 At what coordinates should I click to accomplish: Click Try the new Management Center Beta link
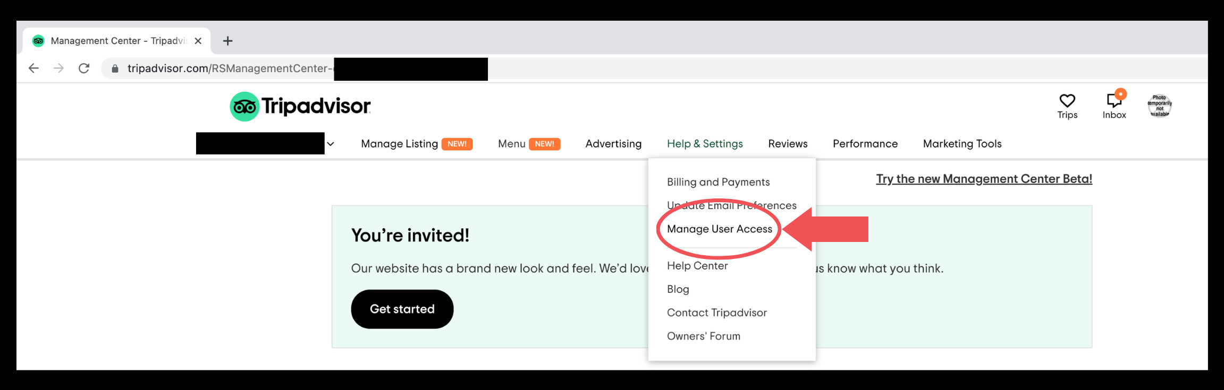984,179
